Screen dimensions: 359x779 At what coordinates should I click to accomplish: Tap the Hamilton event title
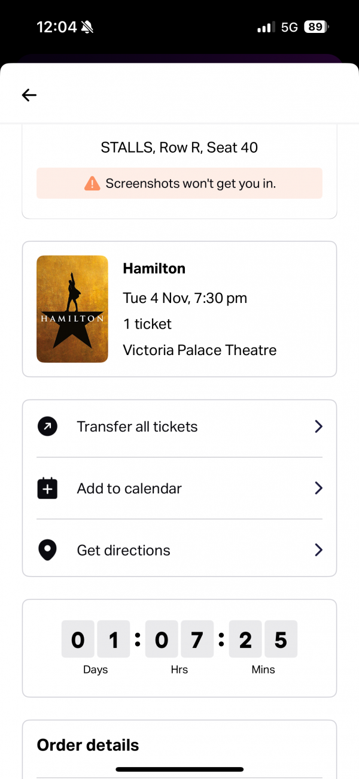[x=154, y=269]
